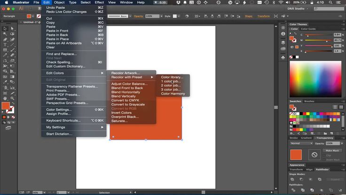Image resolution: width=346 pixels, height=195 pixels.
Task: Choose Color Harmony preset
Action: (x=173, y=94)
